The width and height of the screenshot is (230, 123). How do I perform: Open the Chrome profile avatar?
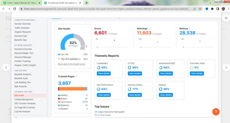pos(223,9)
